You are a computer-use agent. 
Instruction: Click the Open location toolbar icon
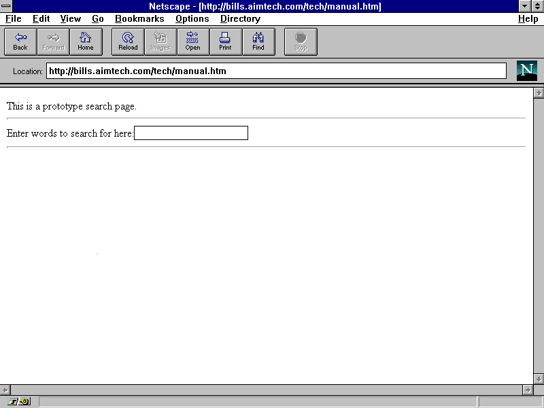193,41
